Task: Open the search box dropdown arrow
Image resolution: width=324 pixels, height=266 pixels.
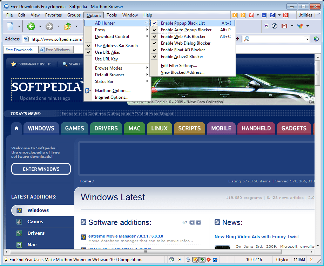Action: (x=307, y=39)
